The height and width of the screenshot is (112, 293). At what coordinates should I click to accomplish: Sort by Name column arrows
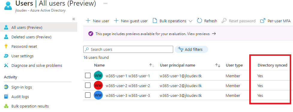pos(152,65)
